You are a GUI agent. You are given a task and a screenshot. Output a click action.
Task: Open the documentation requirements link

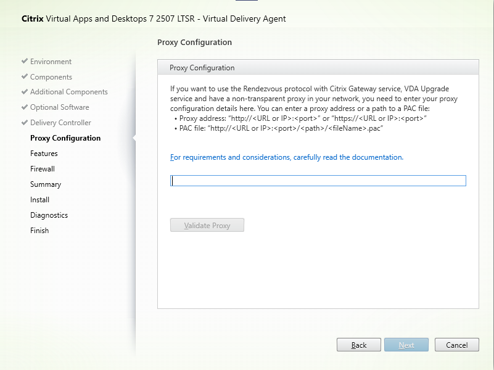click(286, 157)
